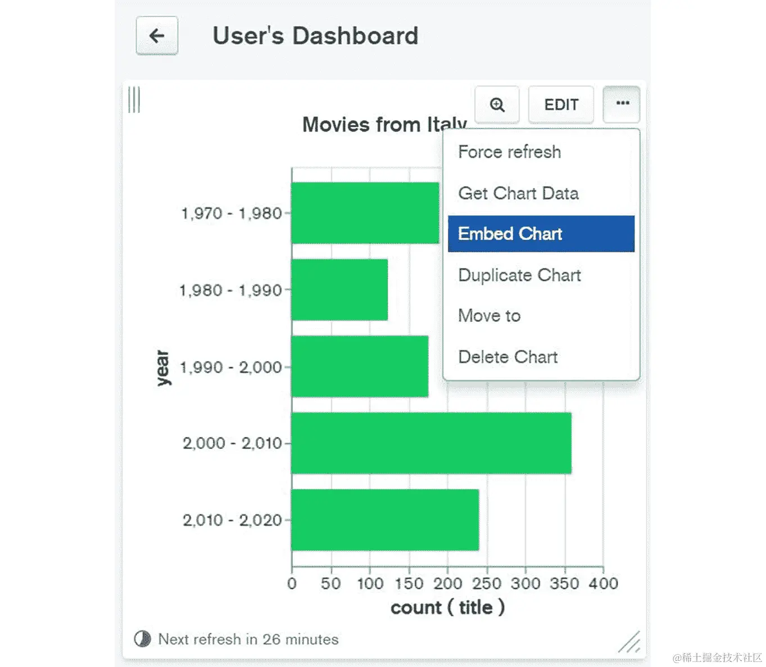Click the Next refresh in 26 minutes text

click(248, 639)
